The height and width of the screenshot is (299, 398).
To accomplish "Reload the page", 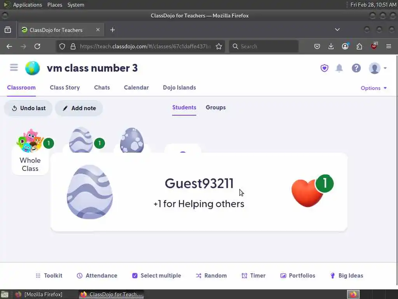I will [37, 46].
